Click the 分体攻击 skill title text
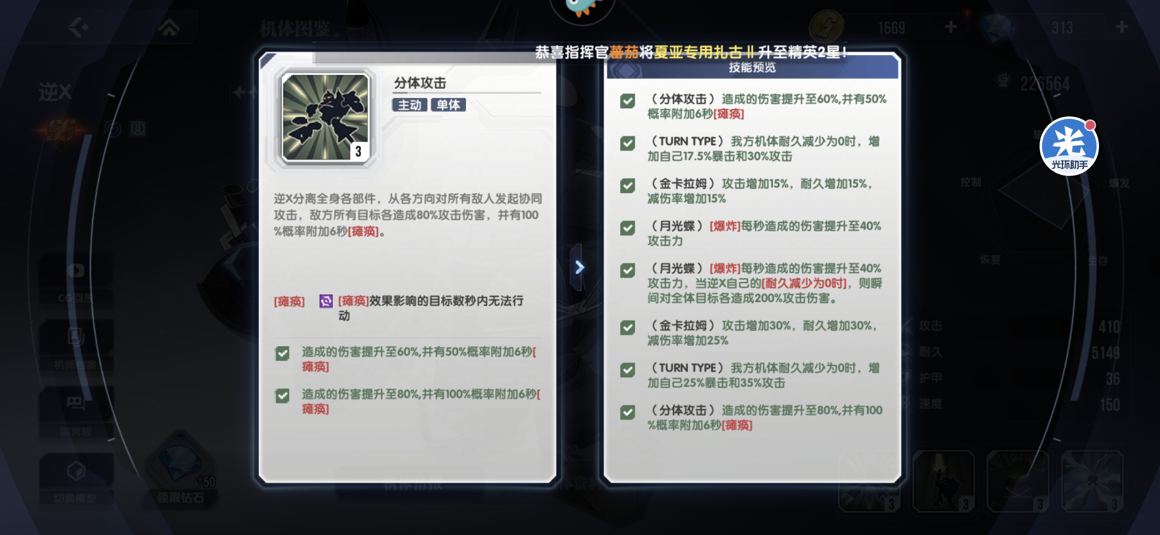The image size is (1160, 535). (x=420, y=83)
